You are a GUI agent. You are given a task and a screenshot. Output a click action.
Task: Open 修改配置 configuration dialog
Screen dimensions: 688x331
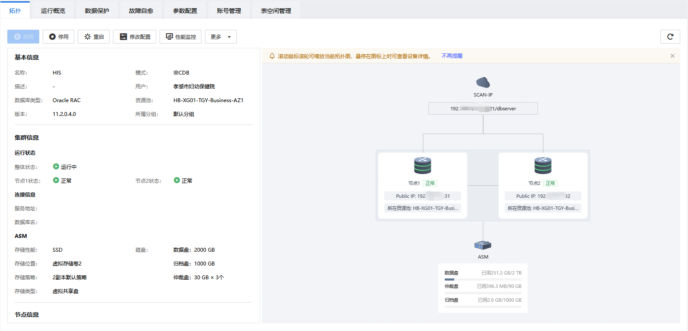click(x=135, y=37)
